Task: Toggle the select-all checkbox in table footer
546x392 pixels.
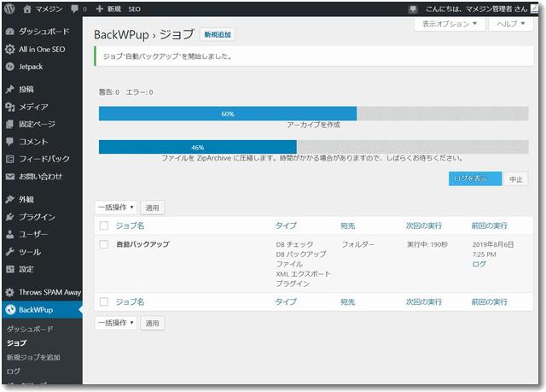Action: (x=104, y=301)
